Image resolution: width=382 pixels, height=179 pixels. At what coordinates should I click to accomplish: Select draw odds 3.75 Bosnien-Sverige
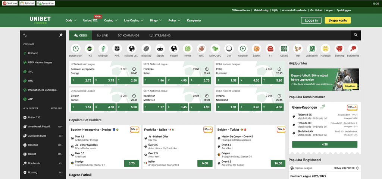pyautogui.click(x=105, y=80)
